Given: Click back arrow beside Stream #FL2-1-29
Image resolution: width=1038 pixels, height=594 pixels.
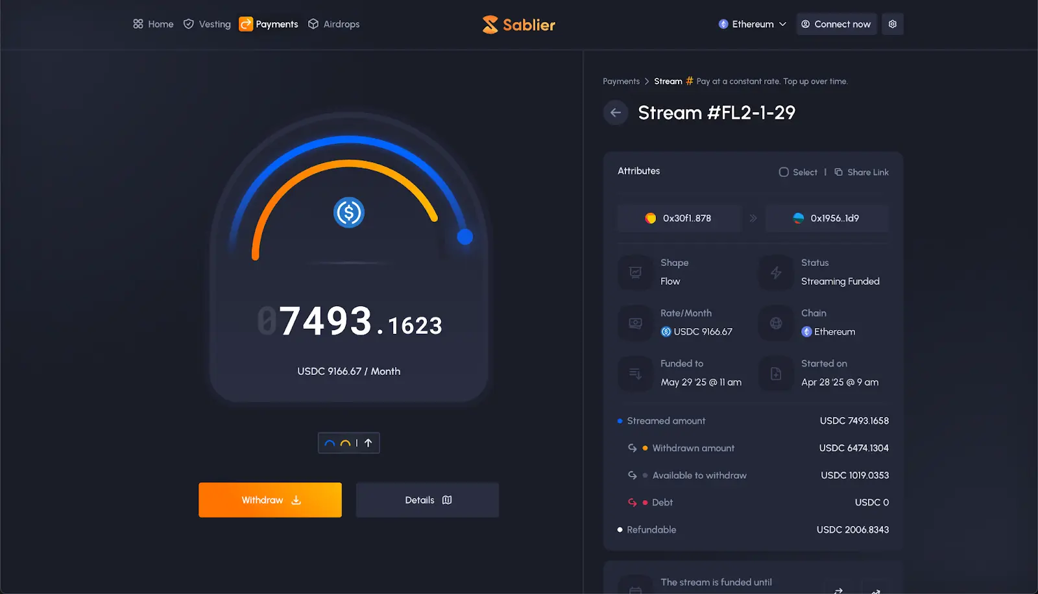Looking at the screenshot, I should point(616,112).
